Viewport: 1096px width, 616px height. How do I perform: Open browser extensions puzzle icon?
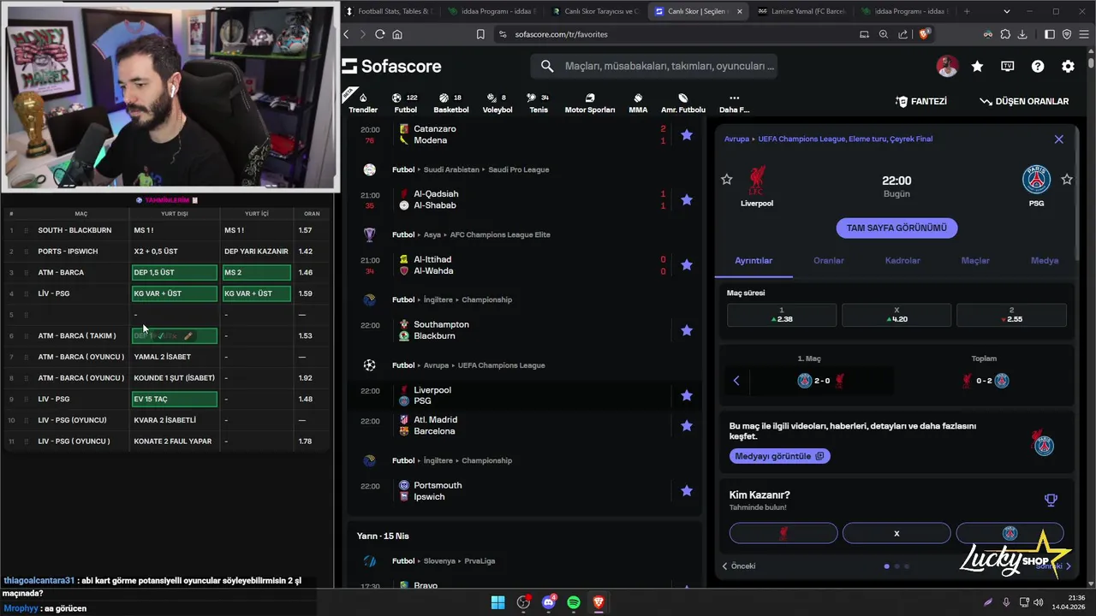pos(1005,34)
